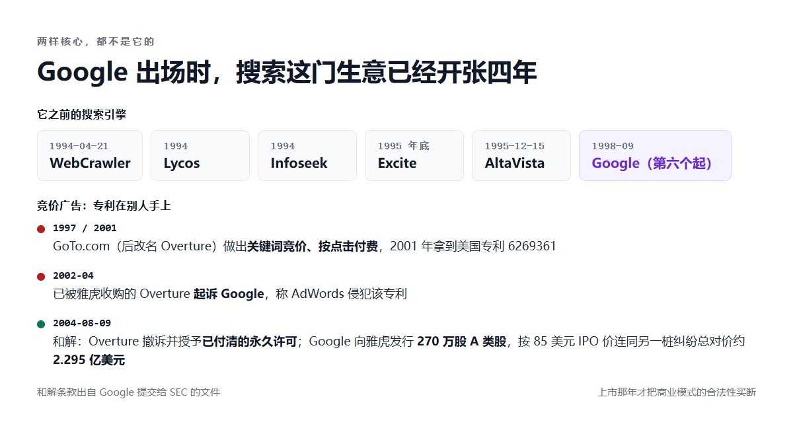
Task: Click the slide title about Google 出场时
Action: [287, 71]
